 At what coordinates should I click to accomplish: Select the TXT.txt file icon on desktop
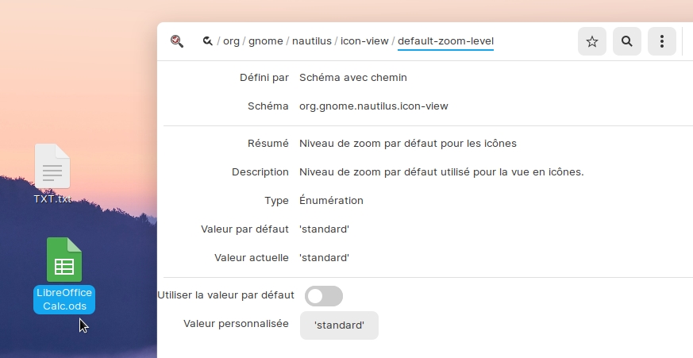point(52,167)
